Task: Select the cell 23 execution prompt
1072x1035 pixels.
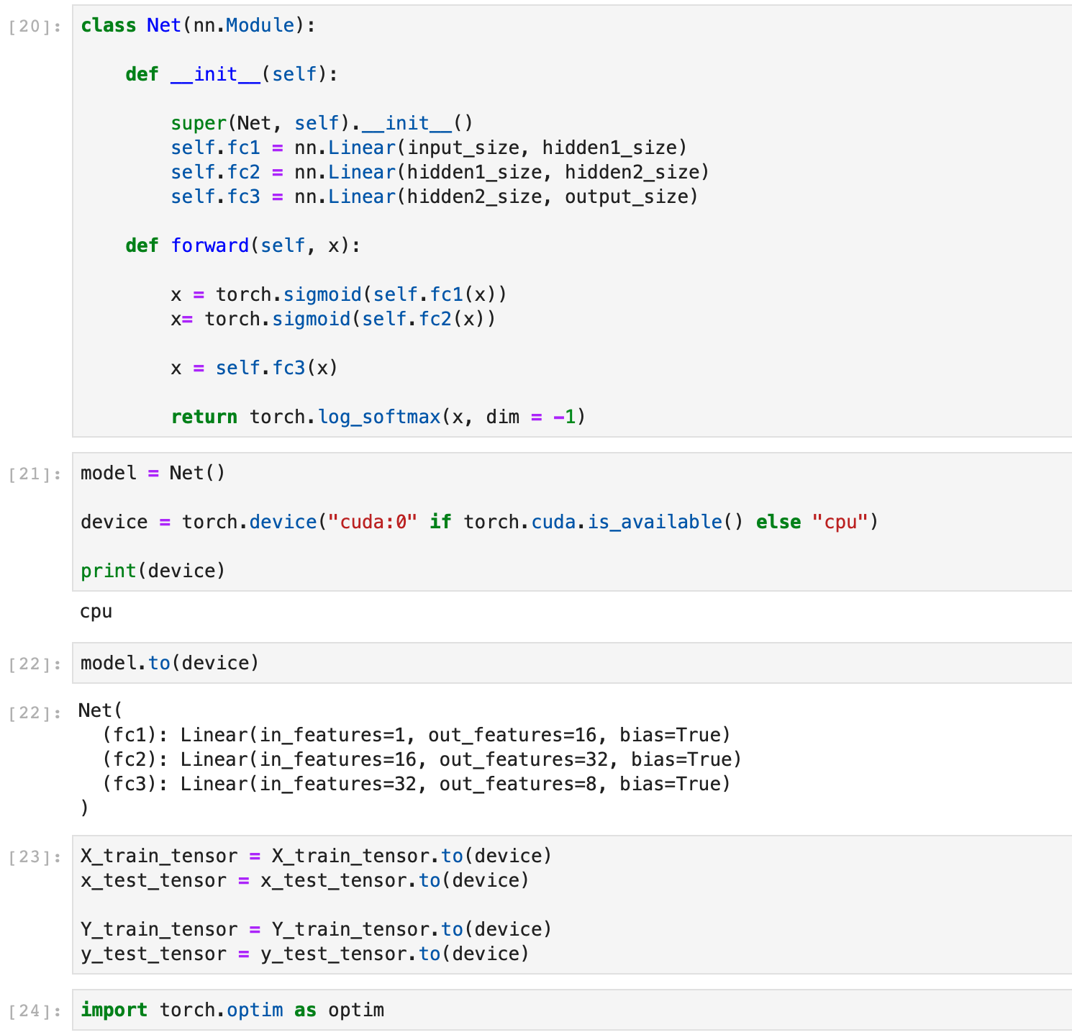Action: [x=35, y=857]
